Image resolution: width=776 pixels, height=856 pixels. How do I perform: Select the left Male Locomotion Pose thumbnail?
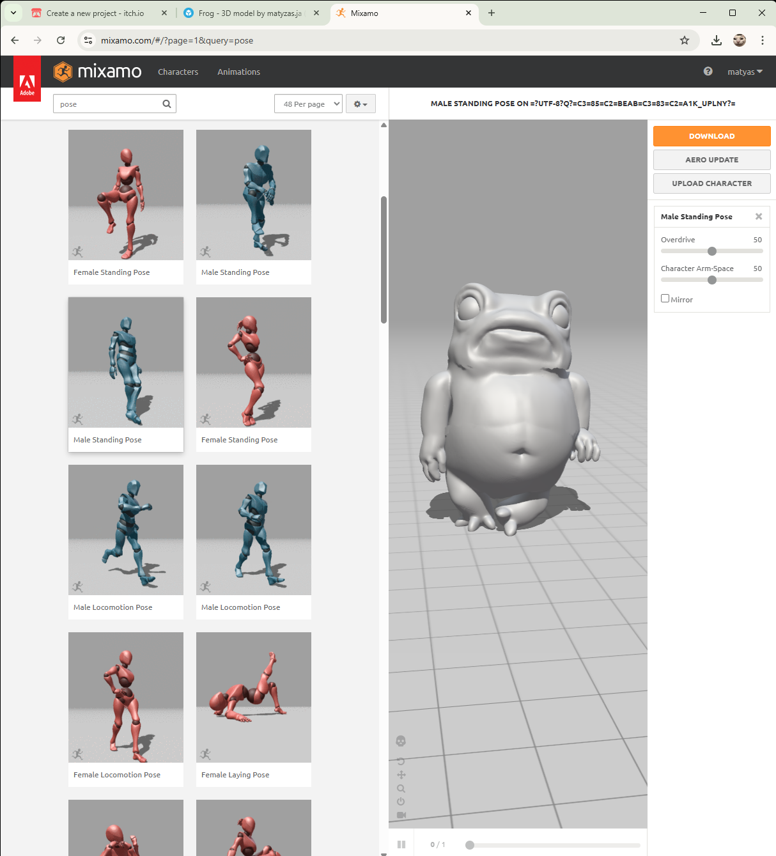126,530
